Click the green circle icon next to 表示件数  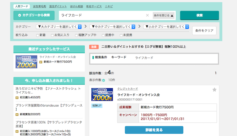[x=104, y=80]
